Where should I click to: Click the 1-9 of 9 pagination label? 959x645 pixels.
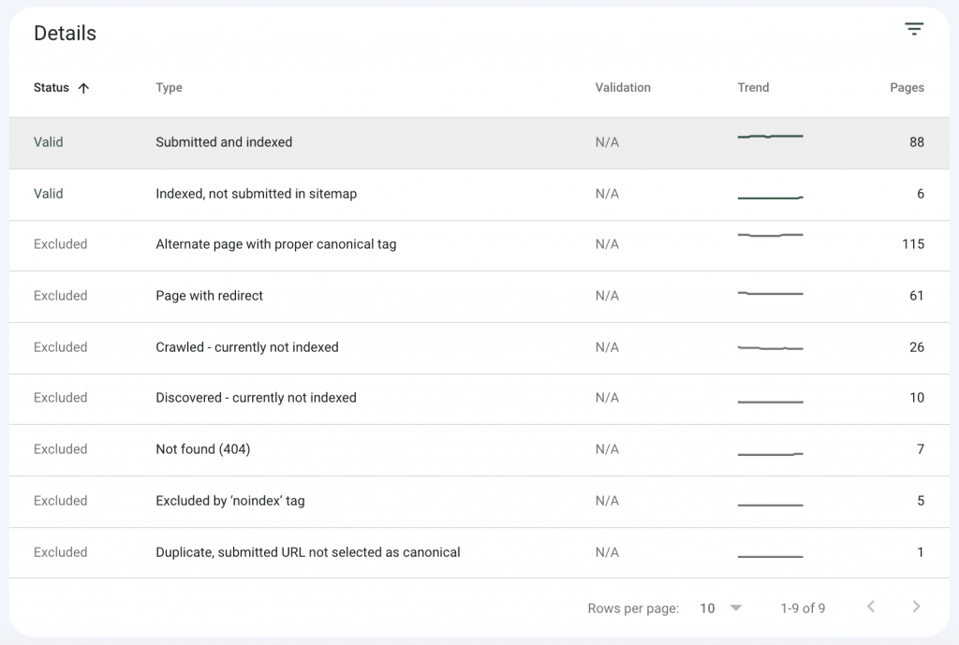tap(802, 608)
